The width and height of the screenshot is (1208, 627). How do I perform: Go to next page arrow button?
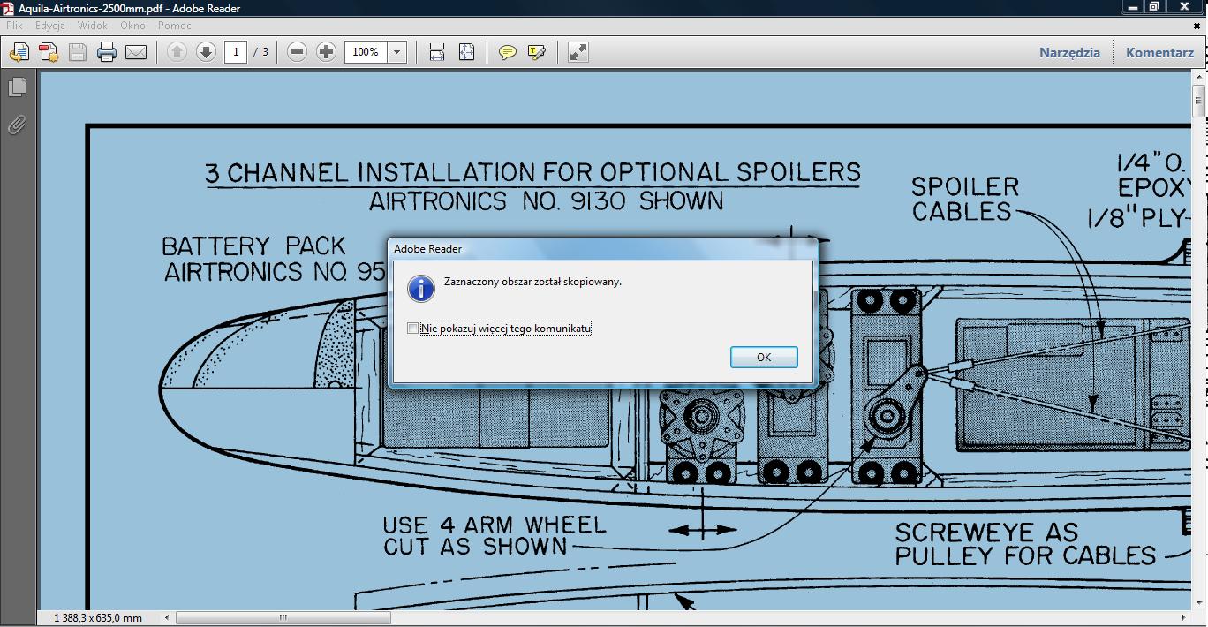pyautogui.click(x=206, y=52)
